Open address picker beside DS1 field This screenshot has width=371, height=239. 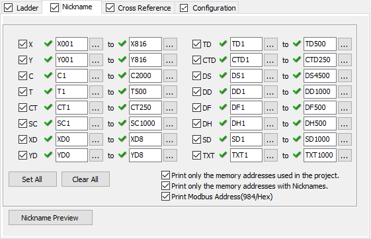tap(270, 75)
